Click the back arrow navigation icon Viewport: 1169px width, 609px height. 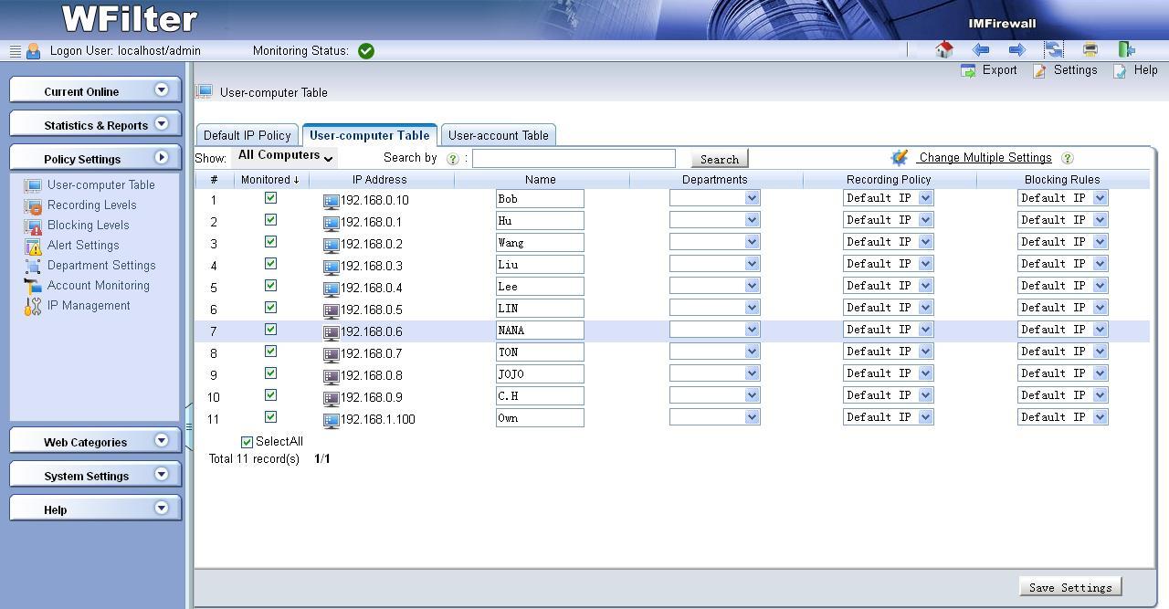point(981,50)
